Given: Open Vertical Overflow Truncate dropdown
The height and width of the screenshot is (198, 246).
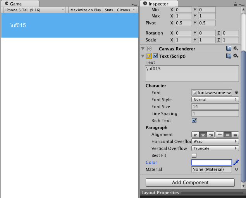Looking at the screenshot, I should coord(215,148).
